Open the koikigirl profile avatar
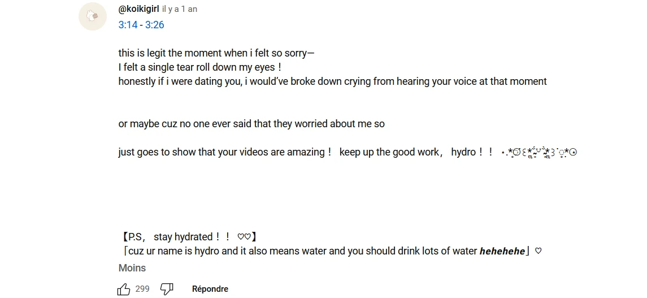This screenshot has height=298, width=647. [x=93, y=16]
